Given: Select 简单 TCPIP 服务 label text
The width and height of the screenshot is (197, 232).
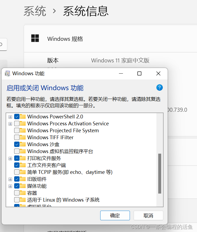Looking at the screenshot, I should (x=70, y=172).
